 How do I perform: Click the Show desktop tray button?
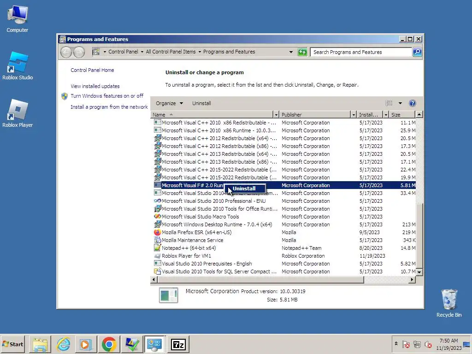tap(467, 344)
